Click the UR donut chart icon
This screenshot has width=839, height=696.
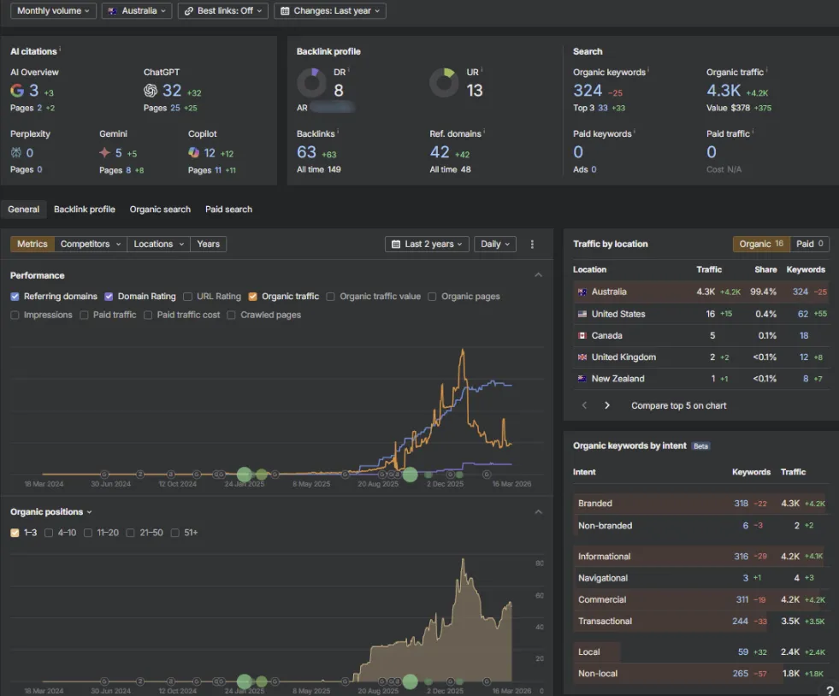444,82
